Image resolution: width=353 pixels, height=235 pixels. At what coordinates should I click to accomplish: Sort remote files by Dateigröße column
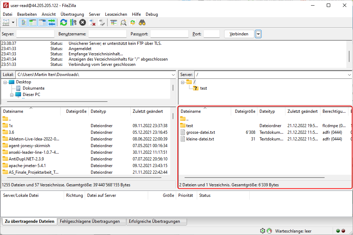pyautogui.click(x=245, y=111)
